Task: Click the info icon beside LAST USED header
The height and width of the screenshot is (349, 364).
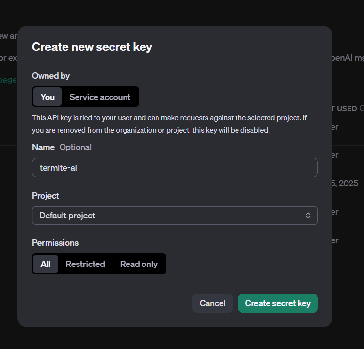Action: pyautogui.click(x=362, y=109)
